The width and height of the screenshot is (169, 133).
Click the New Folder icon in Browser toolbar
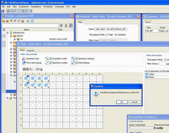pyautogui.click(x=4, y=21)
